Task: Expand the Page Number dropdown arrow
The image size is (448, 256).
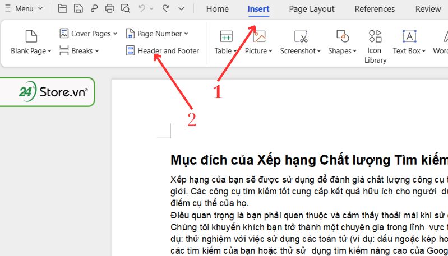Action: [x=186, y=34]
